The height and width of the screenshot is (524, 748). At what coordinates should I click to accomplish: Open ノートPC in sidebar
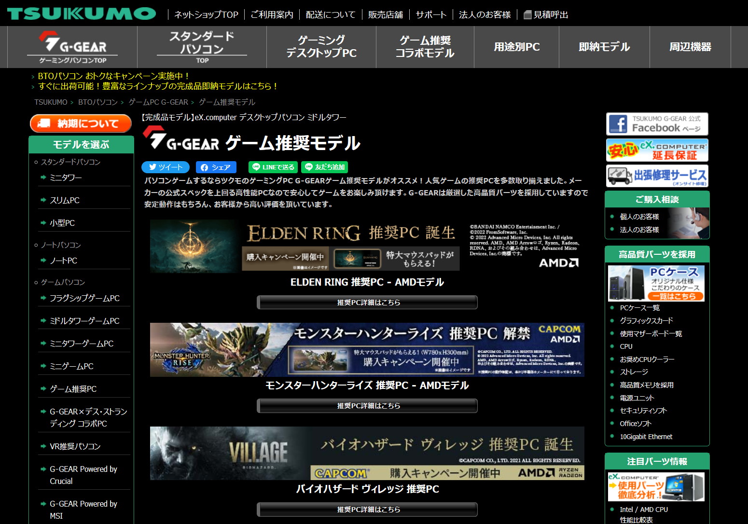coord(63,261)
